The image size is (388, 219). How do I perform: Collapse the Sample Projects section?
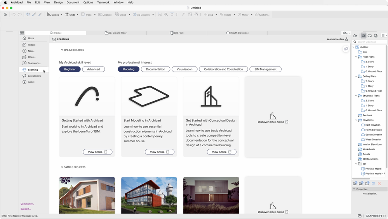(62, 167)
